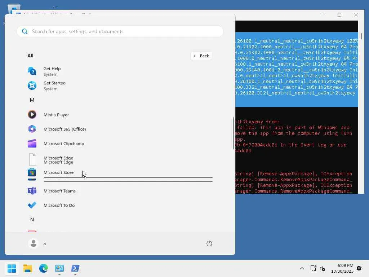Viewport: 369px width, 277px height.
Task: Open notifications bell icon
Action: (x=359, y=268)
